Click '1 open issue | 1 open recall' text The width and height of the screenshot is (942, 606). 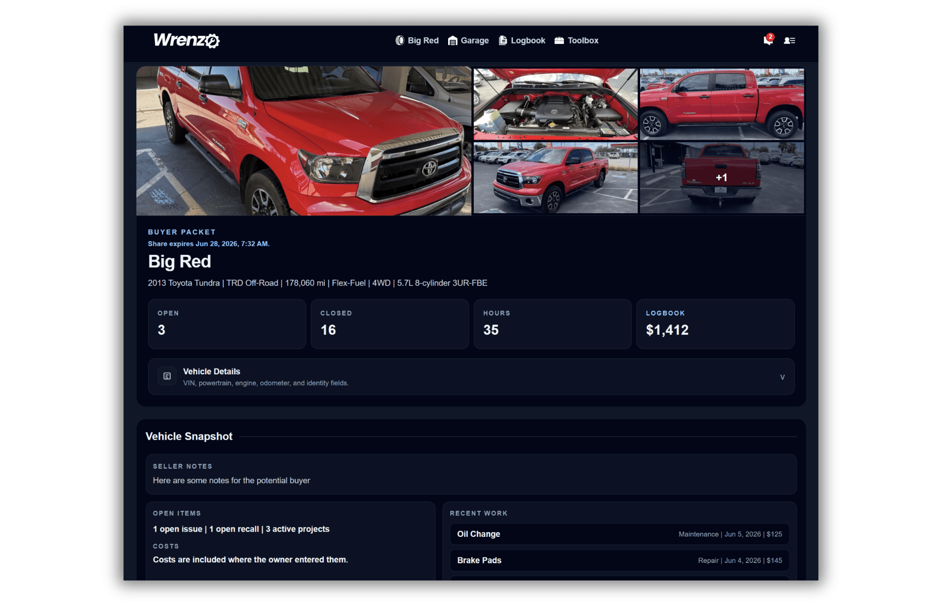click(x=241, y=529)
